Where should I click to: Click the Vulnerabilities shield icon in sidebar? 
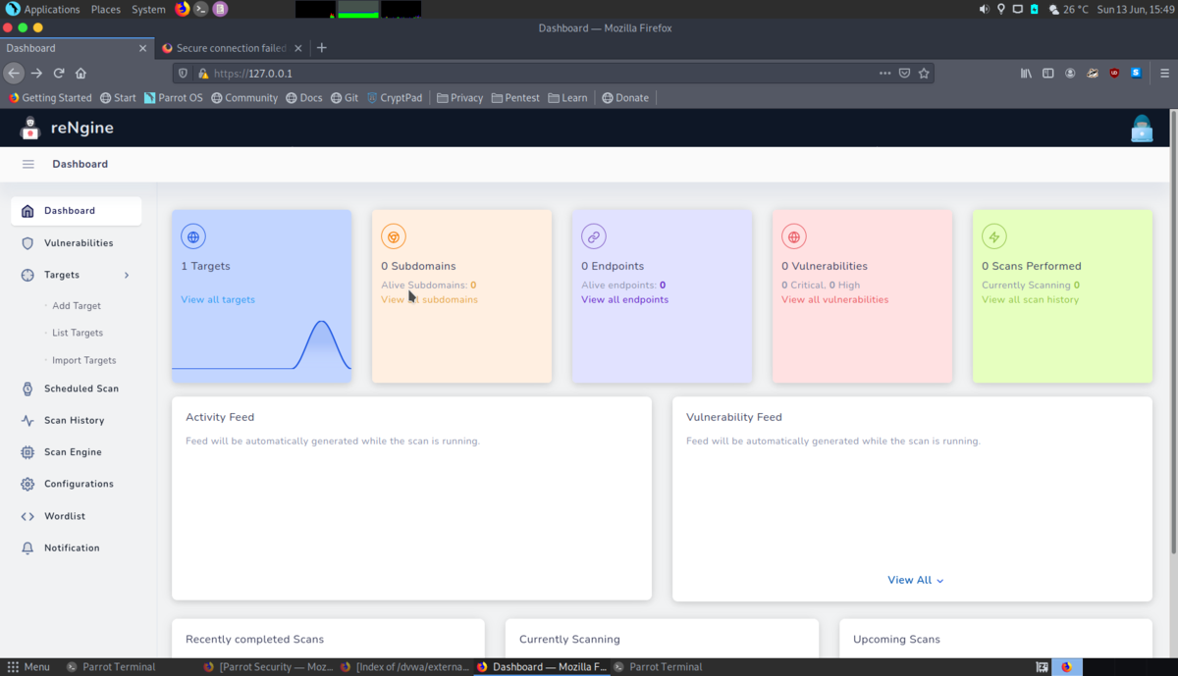(x=27, y=243)
